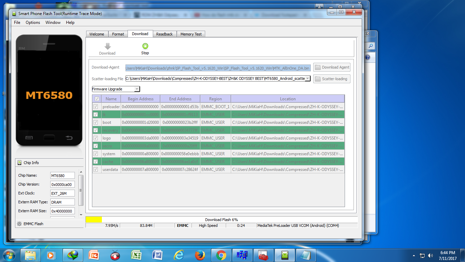The width and height of the screenshot is (465, 262).
Task: Click the Name column header
Action: 111,99
